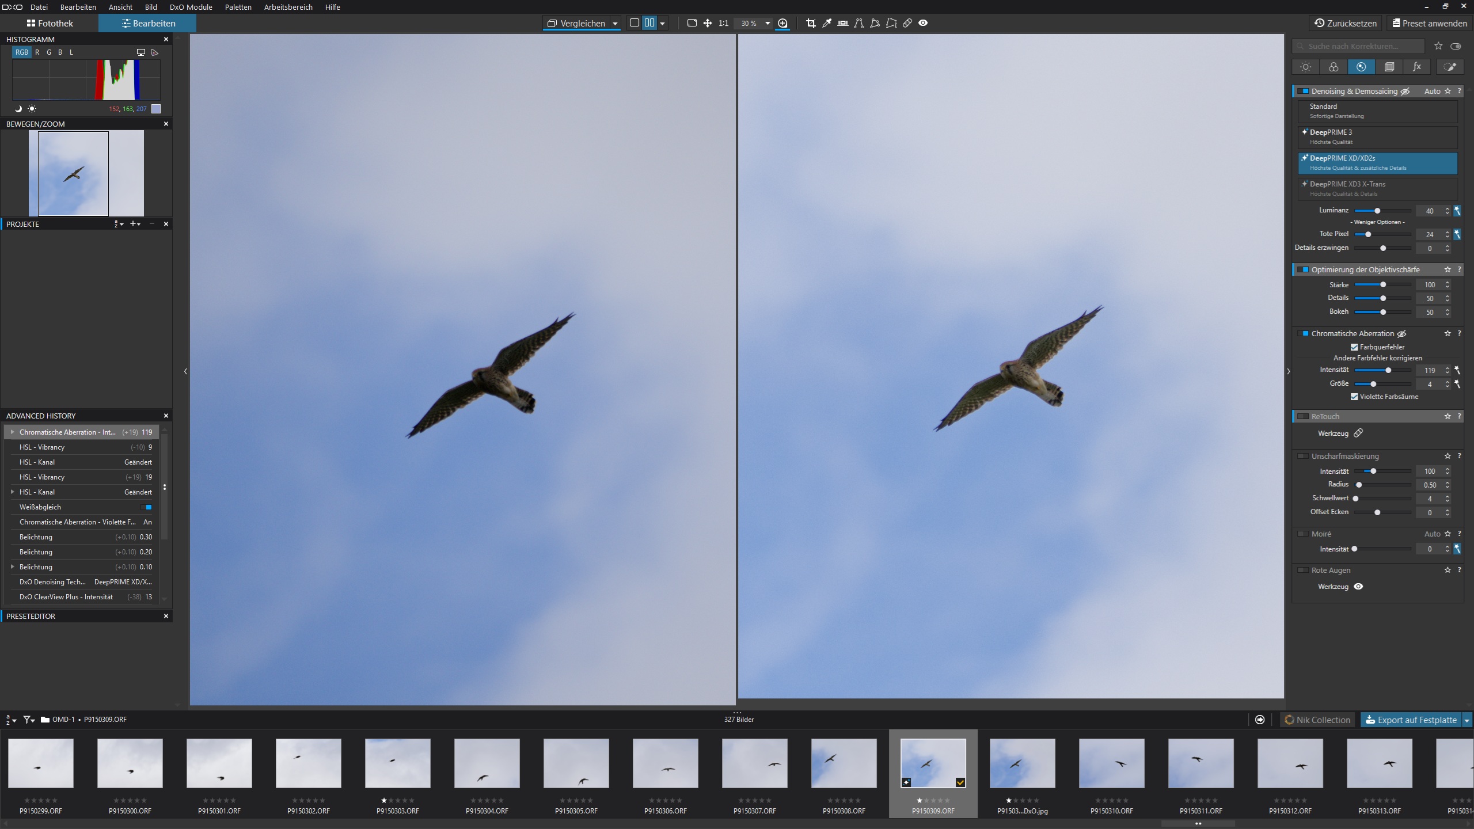
Task: Show shadow clipping with the moon icon
Action: pos(18,109)
